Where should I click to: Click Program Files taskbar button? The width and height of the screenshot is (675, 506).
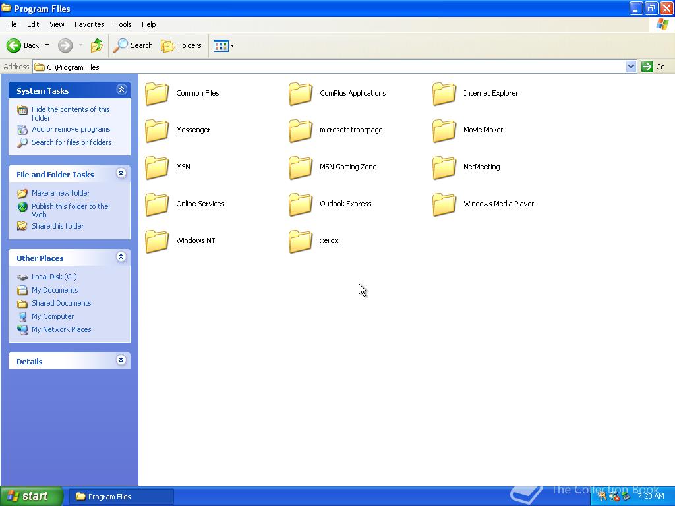121,497
